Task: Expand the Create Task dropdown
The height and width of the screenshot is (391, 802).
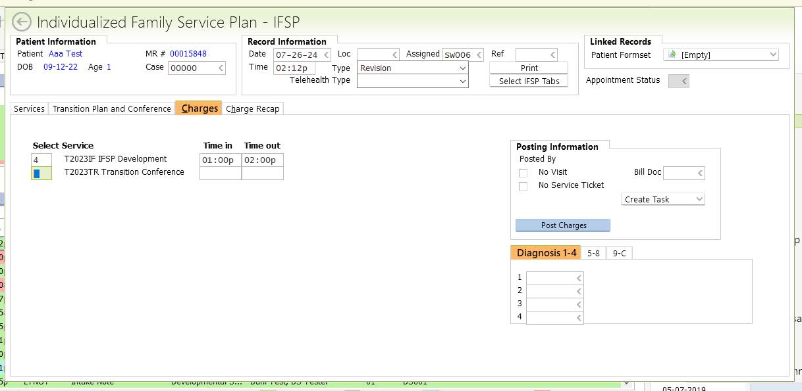Action: click(699, 199)
